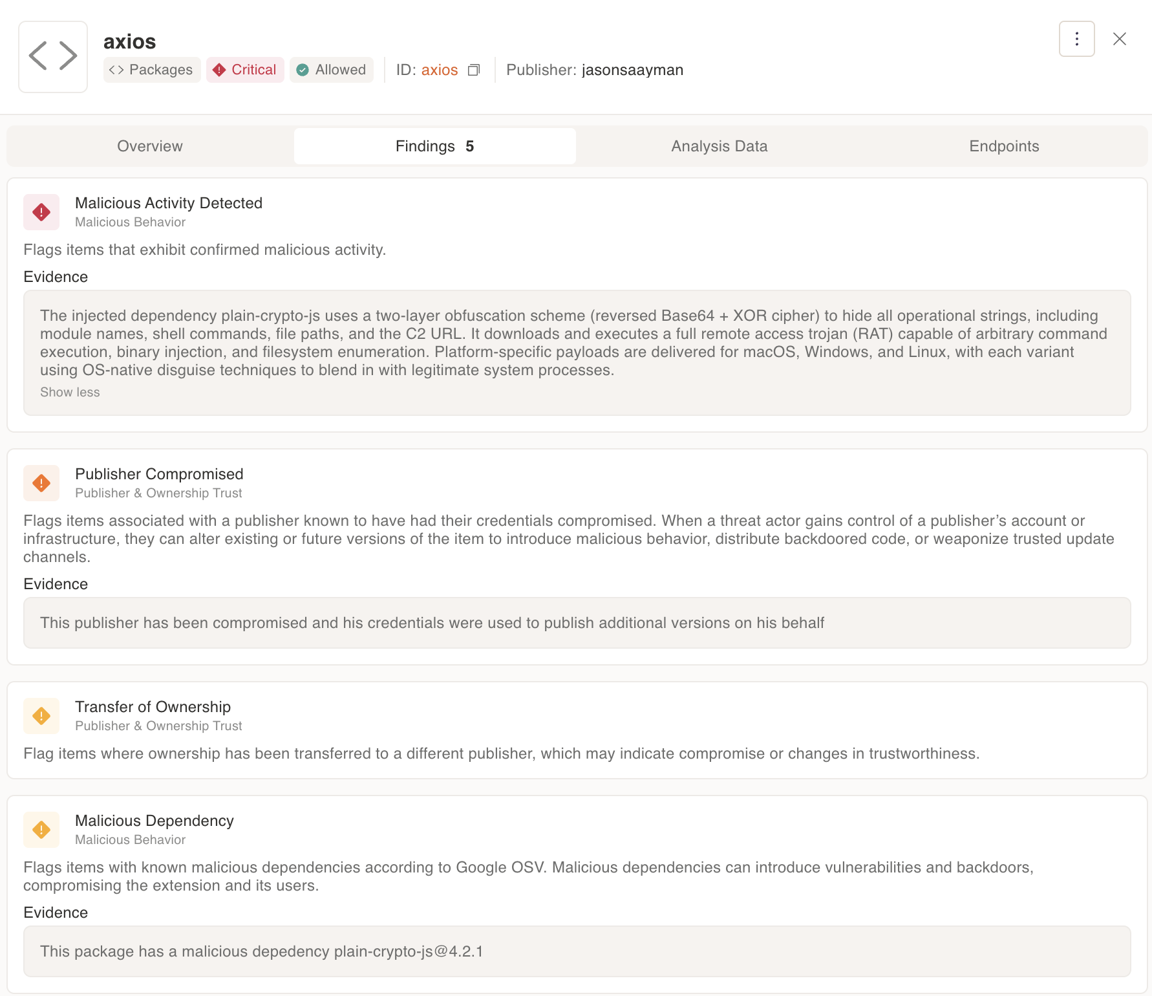Screen dimensions: 1152x996
Task: Click the small brackets icon in Packages tag
Action: point(116,70)
